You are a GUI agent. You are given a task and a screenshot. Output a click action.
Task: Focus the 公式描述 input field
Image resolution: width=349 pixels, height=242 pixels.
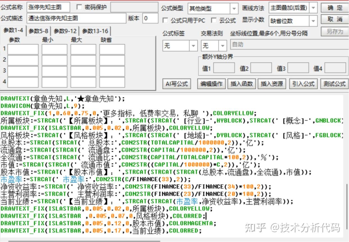coord(76,18)
